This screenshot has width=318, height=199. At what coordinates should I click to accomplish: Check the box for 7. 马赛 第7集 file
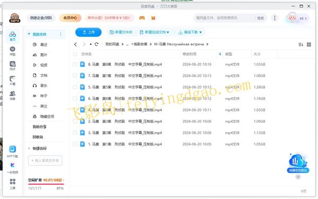pos(75,75)
